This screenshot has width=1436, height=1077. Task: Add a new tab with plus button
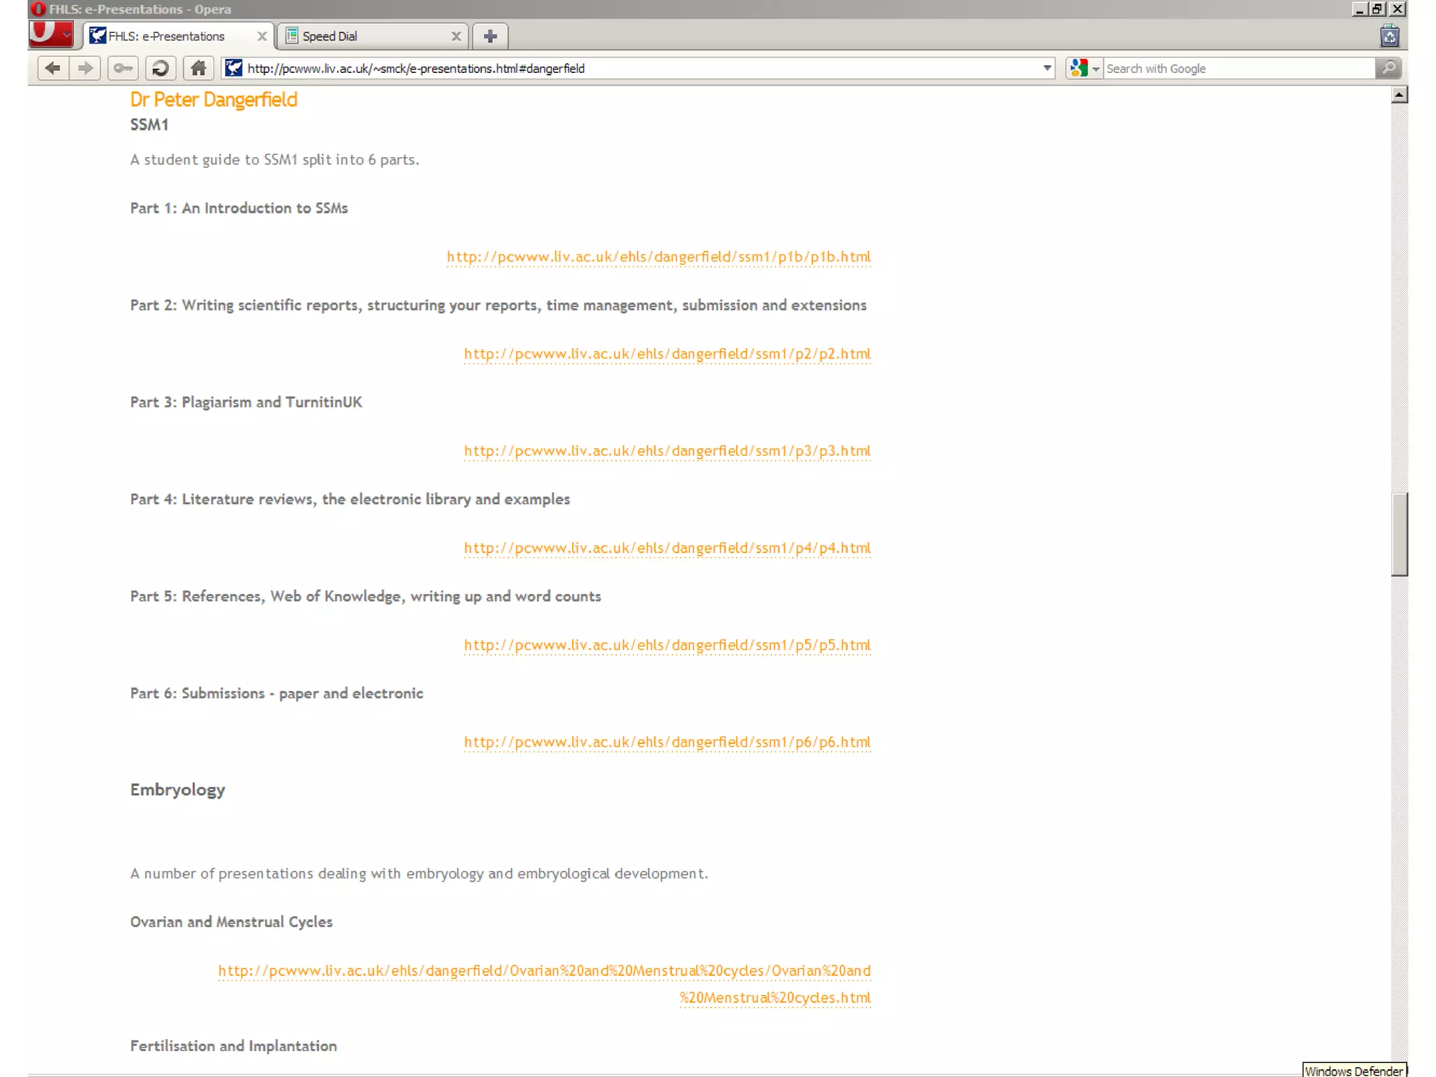point(490,36)
